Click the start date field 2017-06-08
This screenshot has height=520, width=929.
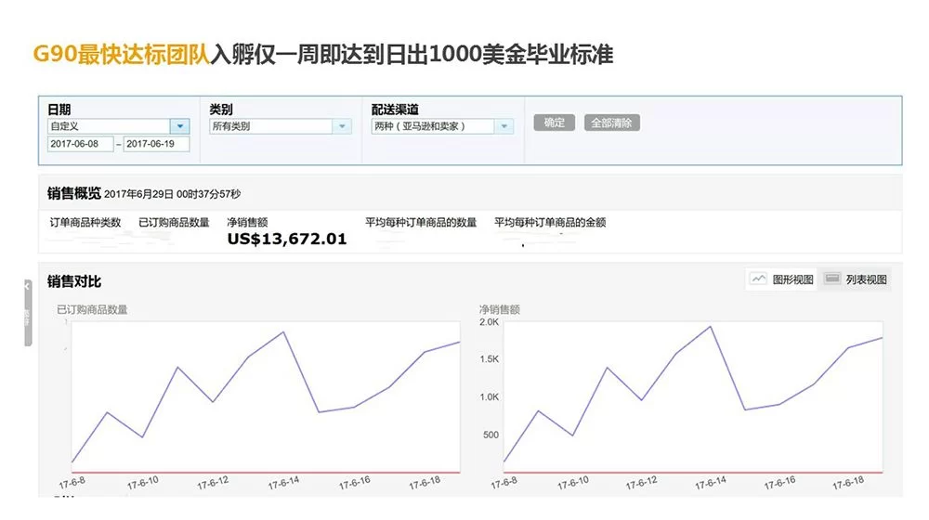point(80,144)
